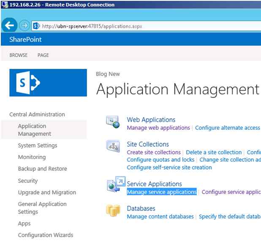Screen dimensions: 261x243
Task: Click the large SharePoint logo tile
Action: 48,82
